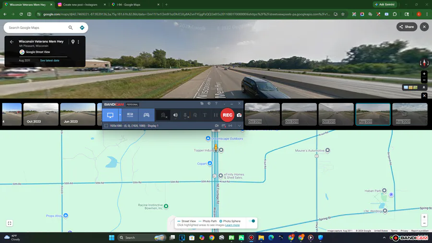Viewport: 432px width, 243px height.
Task: Pause the Bandicam recording
Action: [x=216, y=115]
